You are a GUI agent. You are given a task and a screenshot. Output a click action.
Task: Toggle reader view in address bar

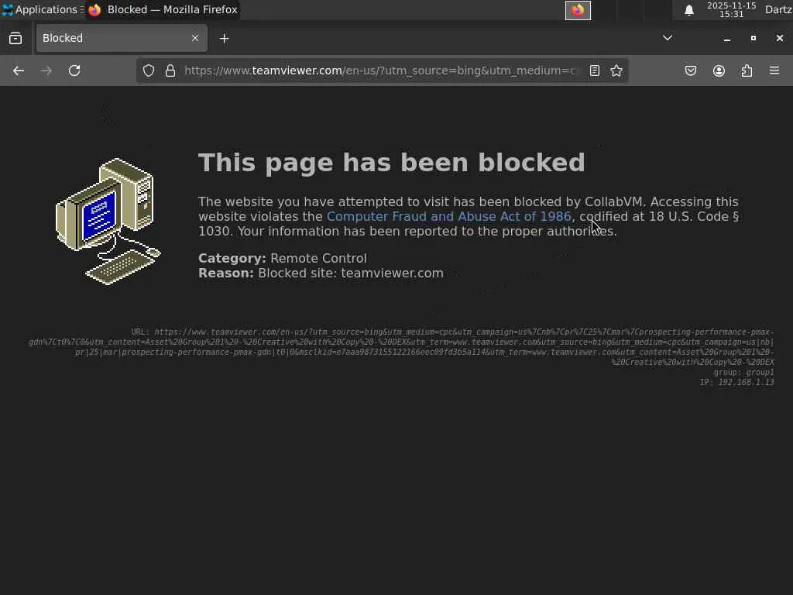(595, 71)
